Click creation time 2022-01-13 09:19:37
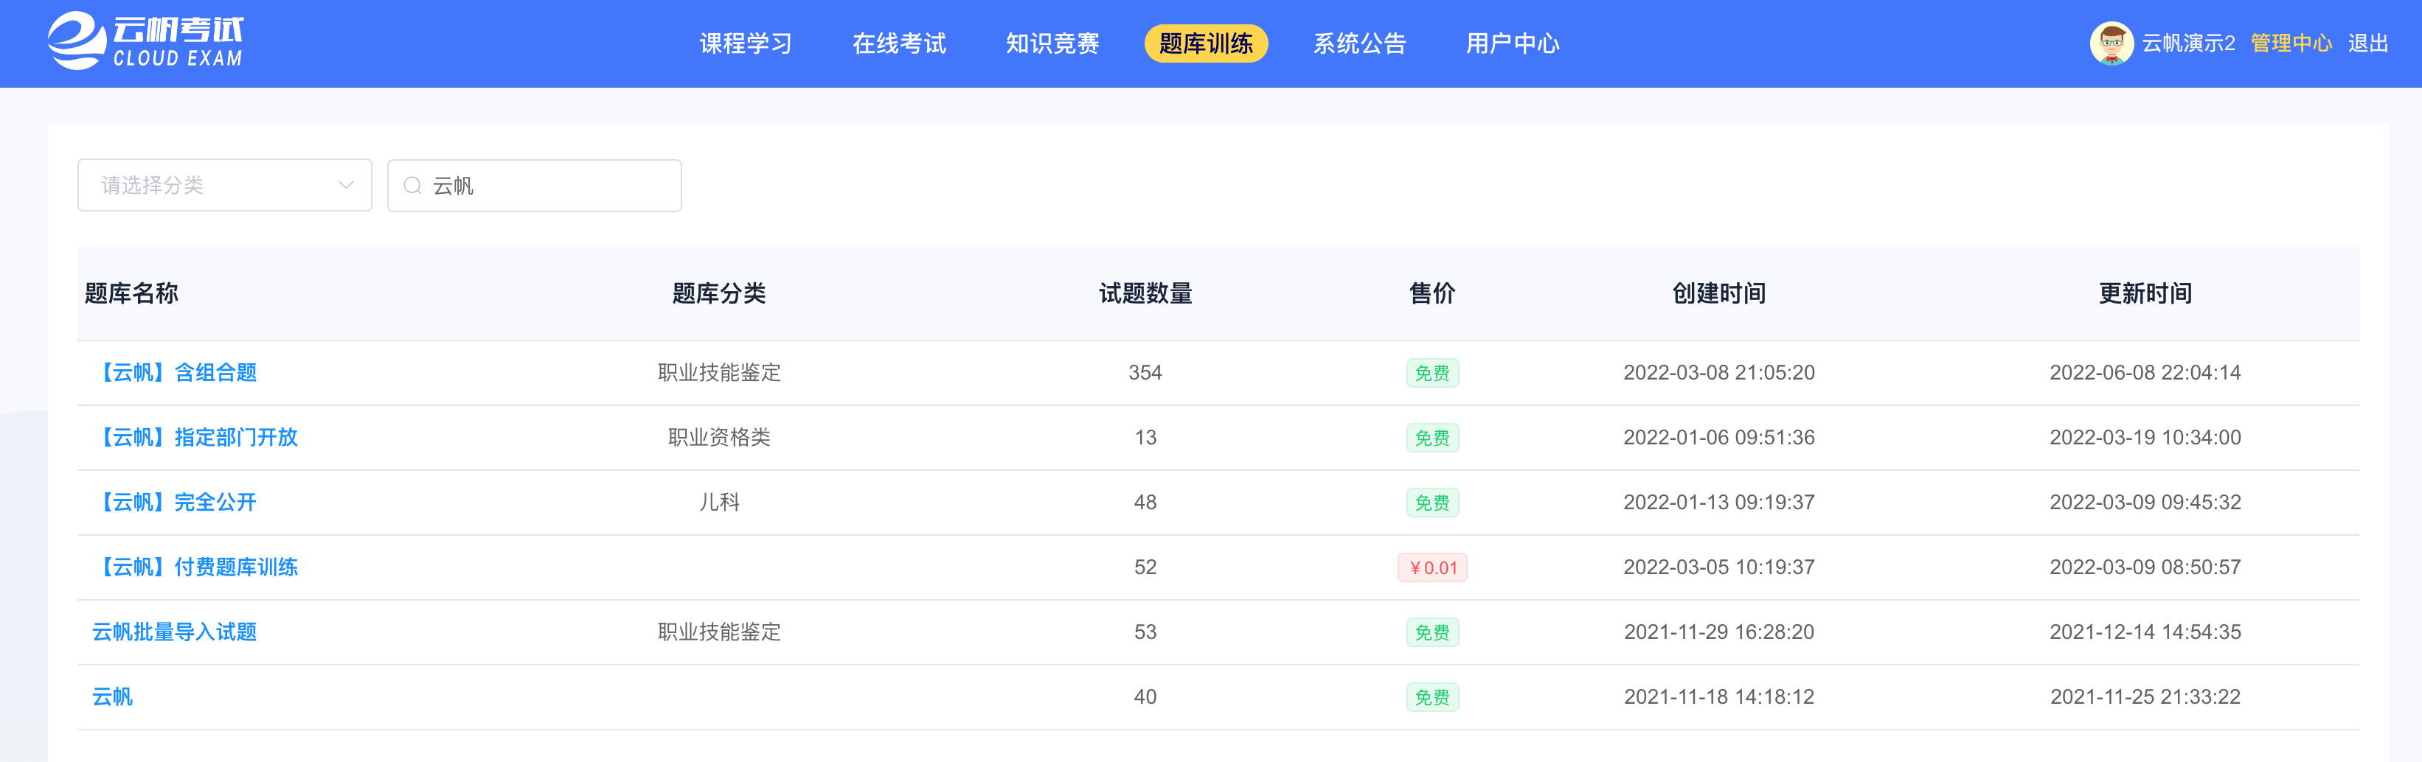 point(1718,502)
